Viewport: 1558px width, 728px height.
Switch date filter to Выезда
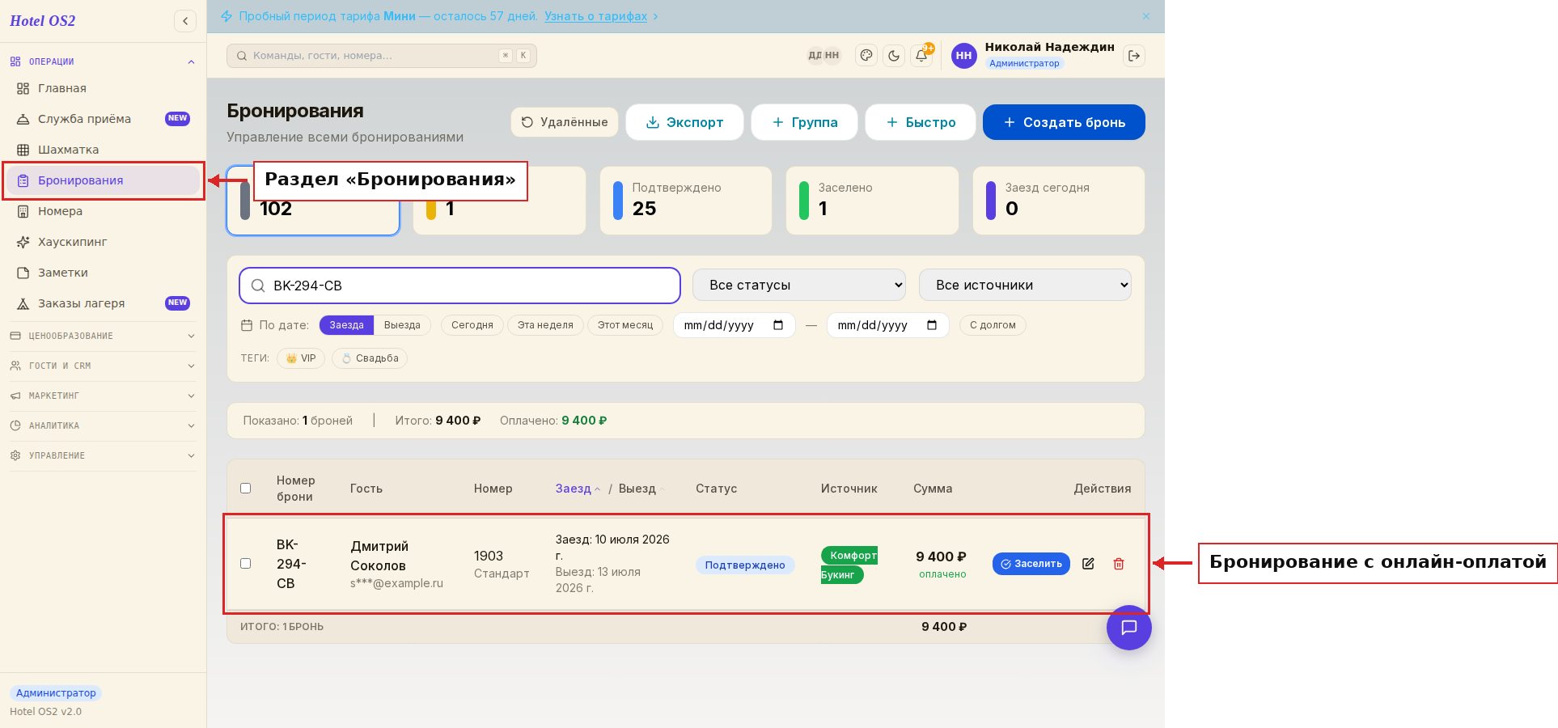402,325
